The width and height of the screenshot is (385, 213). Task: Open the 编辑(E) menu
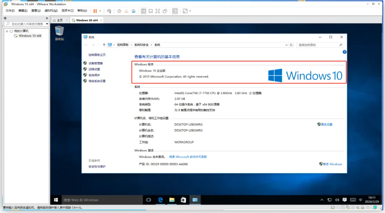pyautogui.click(x=23, y=11)
